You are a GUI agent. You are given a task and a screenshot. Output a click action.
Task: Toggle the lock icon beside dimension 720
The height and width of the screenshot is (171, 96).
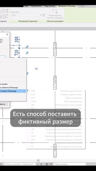pyautogui.click(x=27, y=53)
